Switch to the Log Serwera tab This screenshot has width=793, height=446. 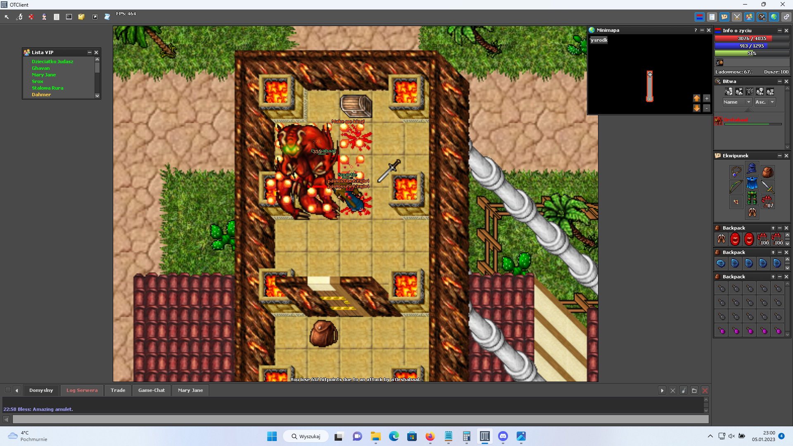[82, 390]
